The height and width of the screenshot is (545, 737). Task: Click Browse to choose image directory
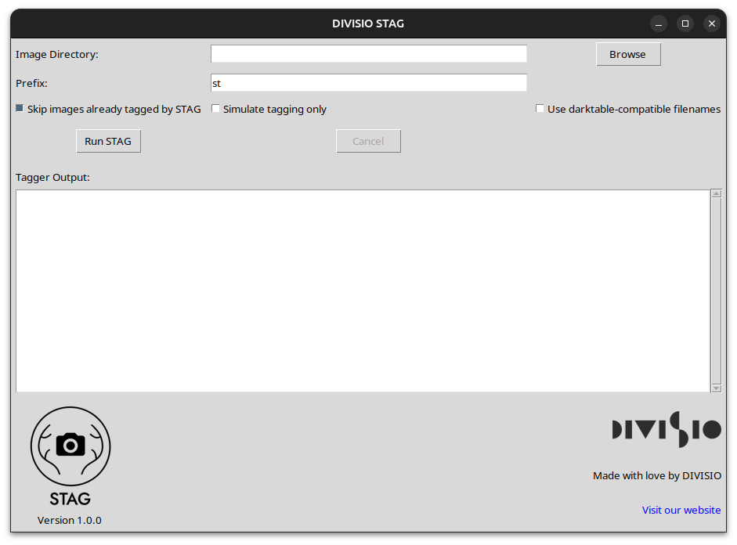[628, 55]
